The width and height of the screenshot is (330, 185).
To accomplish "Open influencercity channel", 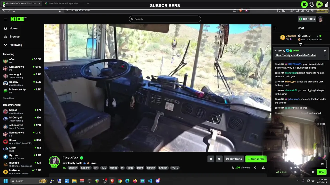I will 22,91.
